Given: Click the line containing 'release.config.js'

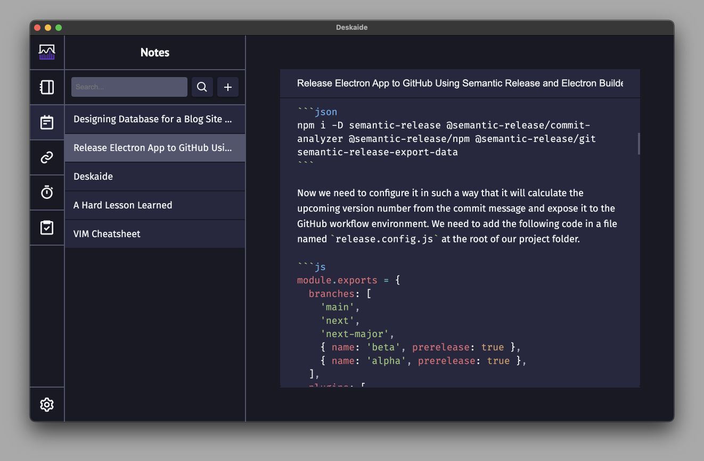Looking at the screenshot, I should (438, 239).
